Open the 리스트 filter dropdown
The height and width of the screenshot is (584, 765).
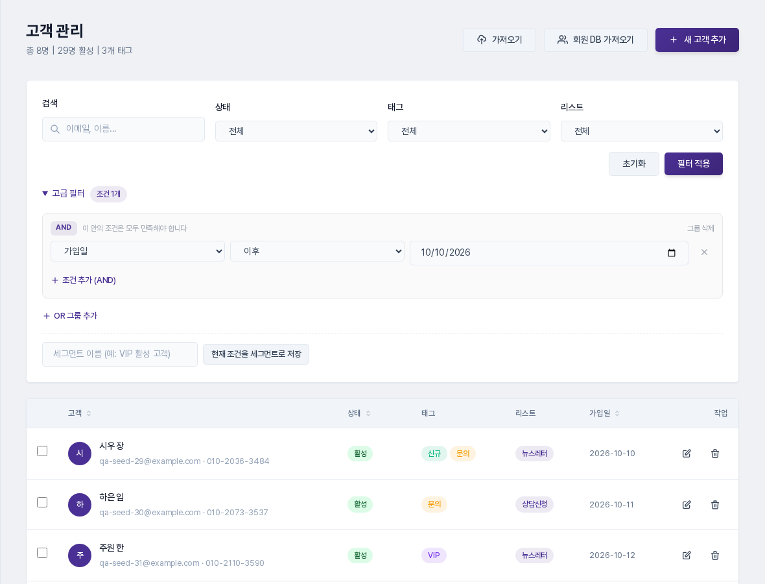[x=642, y=131]
